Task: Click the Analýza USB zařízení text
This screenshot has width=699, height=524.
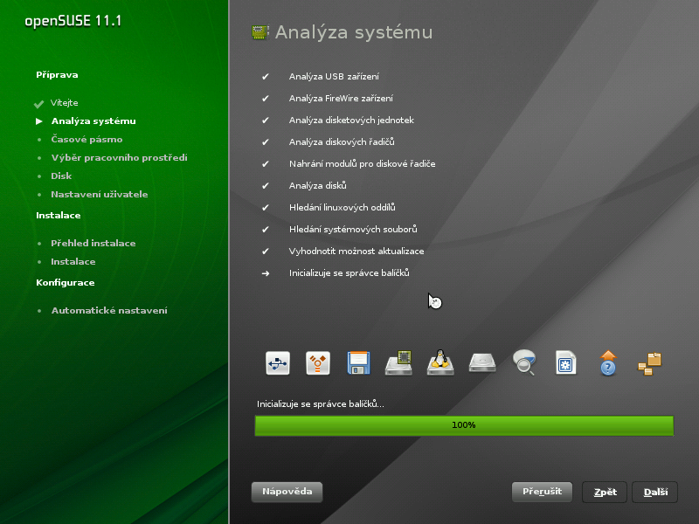Action: (334, 77)
